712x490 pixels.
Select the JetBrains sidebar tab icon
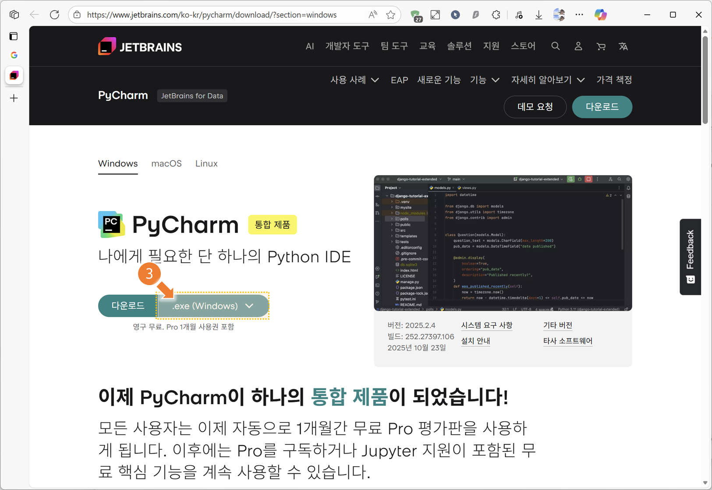[x=14, y=75]
